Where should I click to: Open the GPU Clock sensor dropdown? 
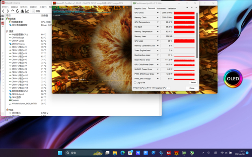click(157, 13)
